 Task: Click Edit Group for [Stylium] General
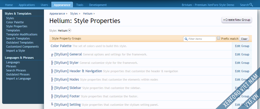pyautogui.click(x=242, y=54)
